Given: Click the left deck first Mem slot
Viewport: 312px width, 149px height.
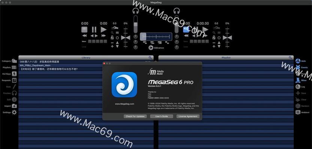Looking at the screenshot, I should click(90, 41).
